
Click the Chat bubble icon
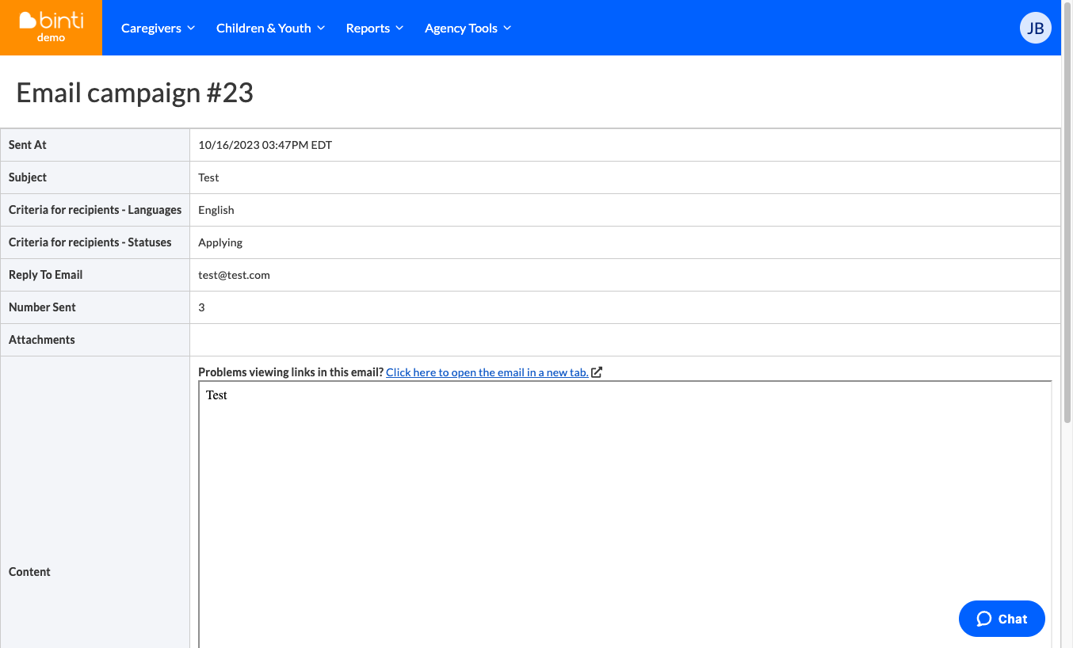click(x=984, y=619)
